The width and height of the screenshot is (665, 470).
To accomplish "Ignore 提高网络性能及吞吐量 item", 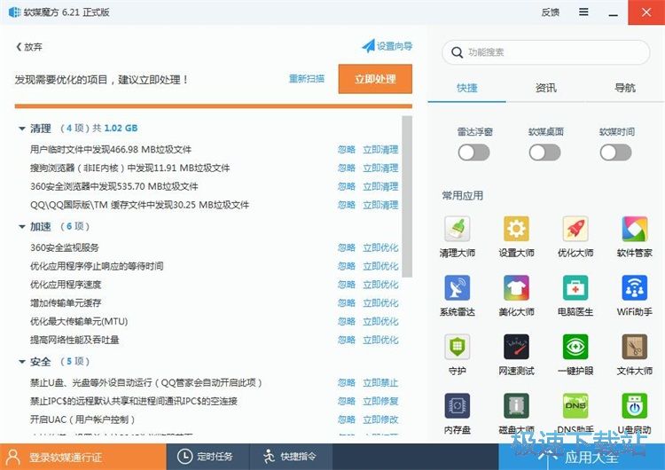I will [x=347, y=340].
